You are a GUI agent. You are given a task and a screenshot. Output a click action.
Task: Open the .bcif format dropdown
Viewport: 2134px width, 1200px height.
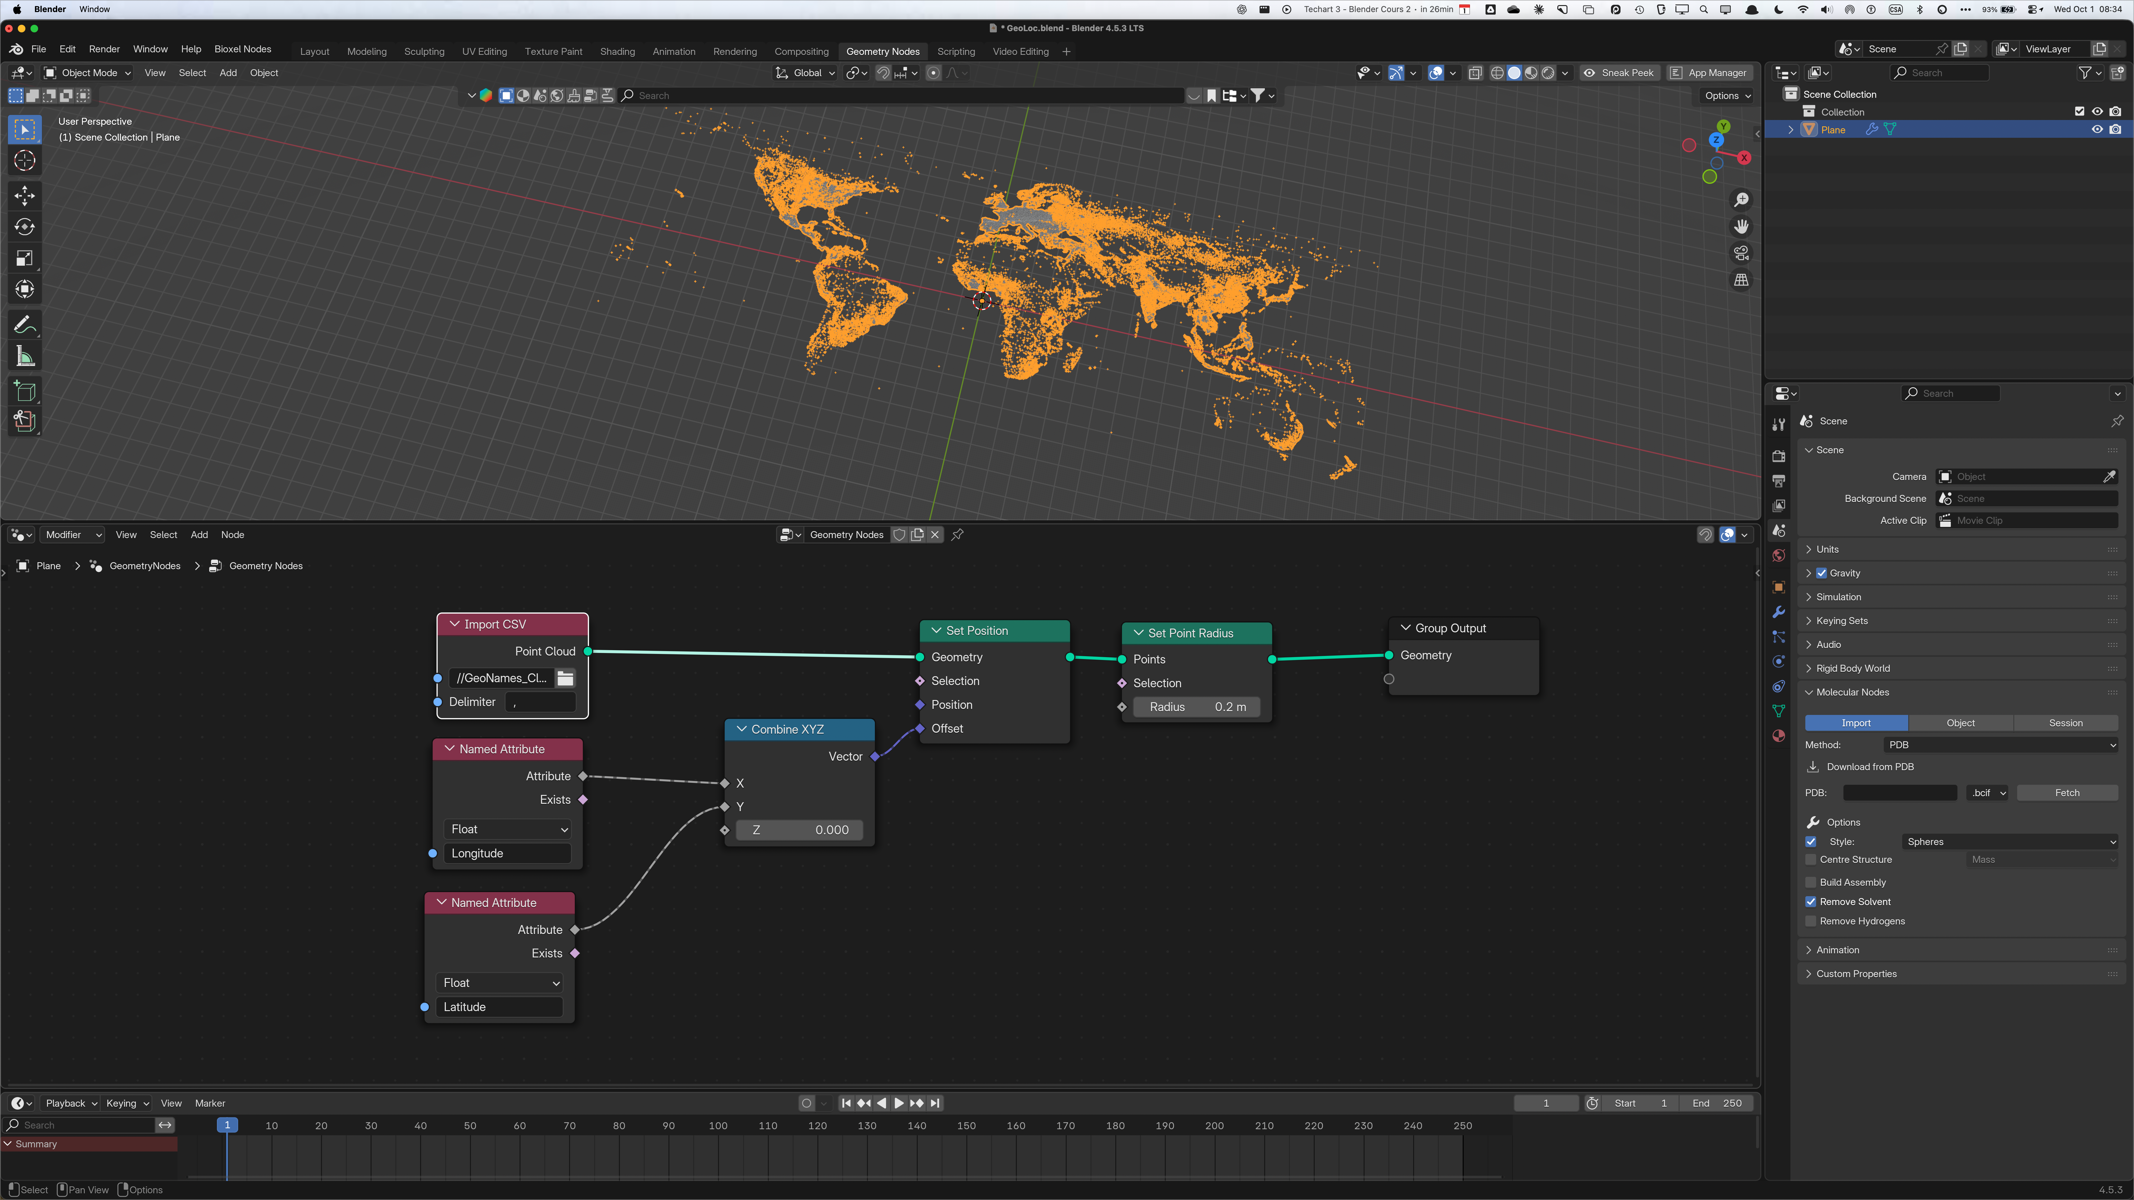1987,793
